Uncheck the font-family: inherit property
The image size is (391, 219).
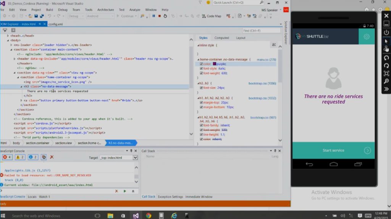[x=201, y=125]
